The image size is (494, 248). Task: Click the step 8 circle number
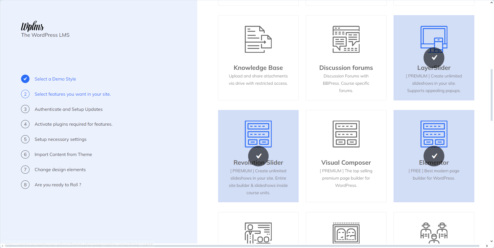25,185
